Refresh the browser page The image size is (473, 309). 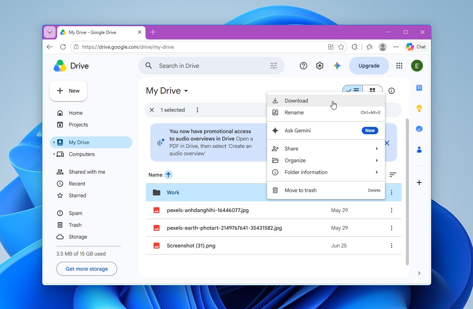tap(63, 47)
